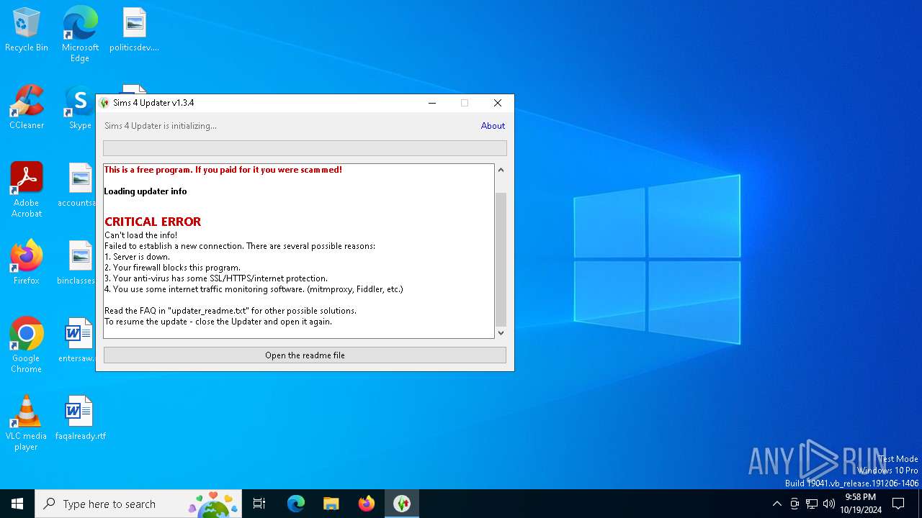Click the 'Loading updater info' line
Image resolution: width=922 pixels, height=518 pixels.
(x=146, y=191)
